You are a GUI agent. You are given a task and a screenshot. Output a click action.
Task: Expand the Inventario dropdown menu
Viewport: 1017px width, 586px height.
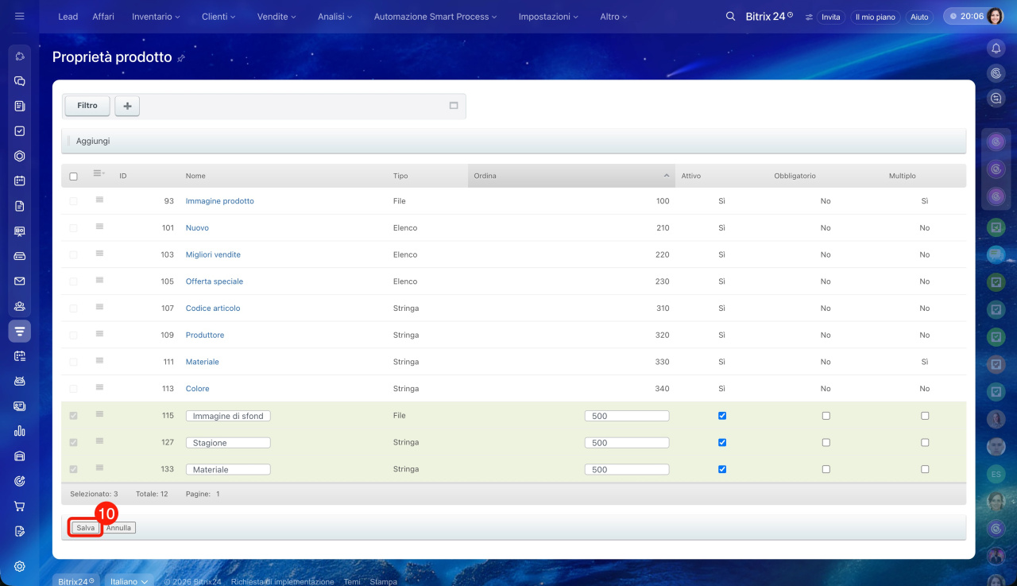coord(156,17)
